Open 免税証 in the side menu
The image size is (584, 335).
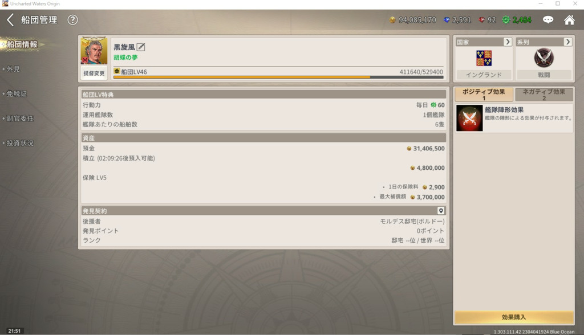[x=17, y=93]
